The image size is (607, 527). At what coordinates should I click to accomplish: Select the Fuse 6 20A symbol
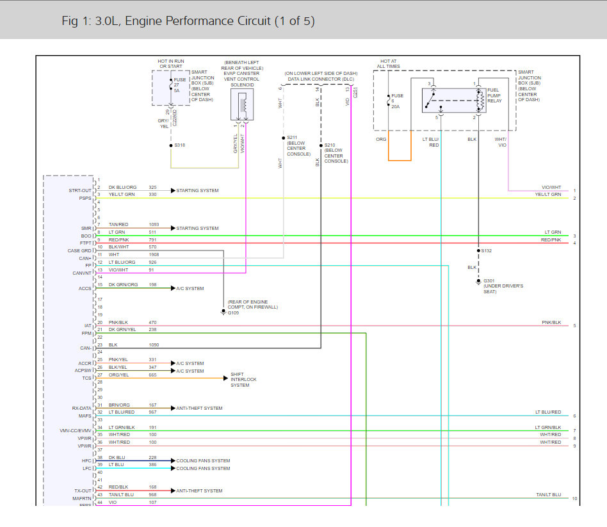click(389, 99)
